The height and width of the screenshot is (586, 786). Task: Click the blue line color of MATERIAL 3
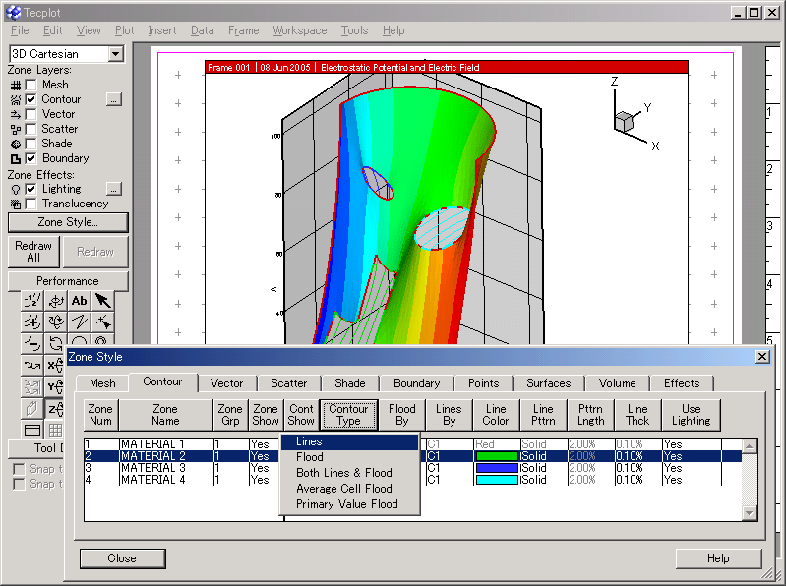[496, 468]
